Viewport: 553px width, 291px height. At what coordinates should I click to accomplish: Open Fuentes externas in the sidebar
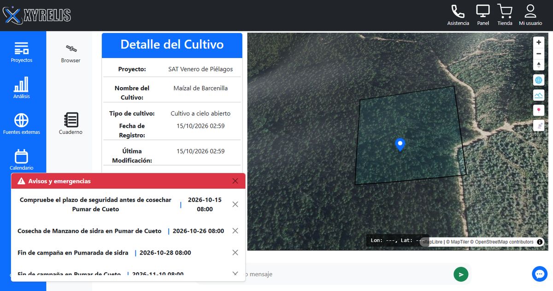tap(22, 124)
